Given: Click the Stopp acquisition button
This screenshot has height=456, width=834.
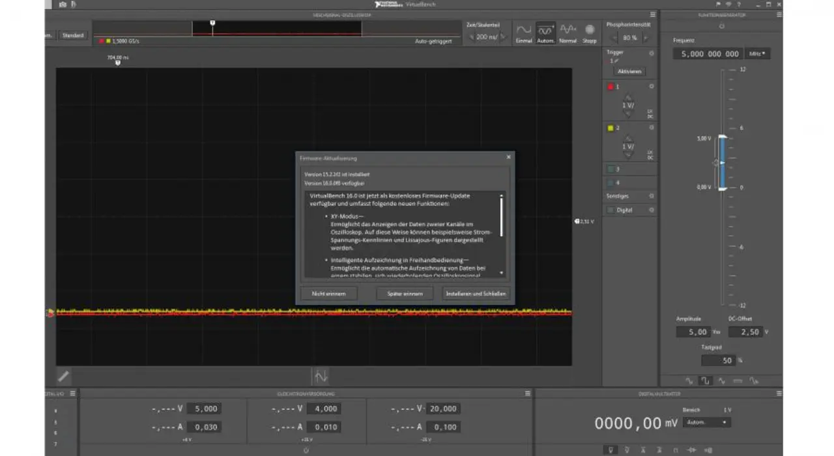Looking at the screenshot, I should (x=590, y=33).
